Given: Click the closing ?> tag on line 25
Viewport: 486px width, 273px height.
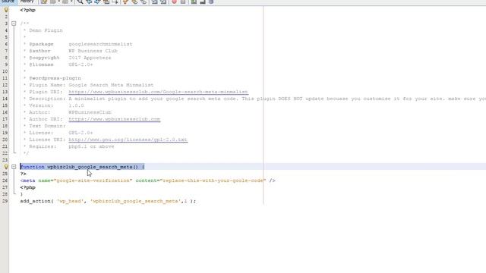Looking at the screenshot, I should click(x=24, y=174).
